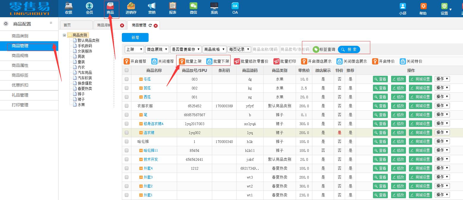Check the checkbox for 哈伦裤 row

point(127,141)
